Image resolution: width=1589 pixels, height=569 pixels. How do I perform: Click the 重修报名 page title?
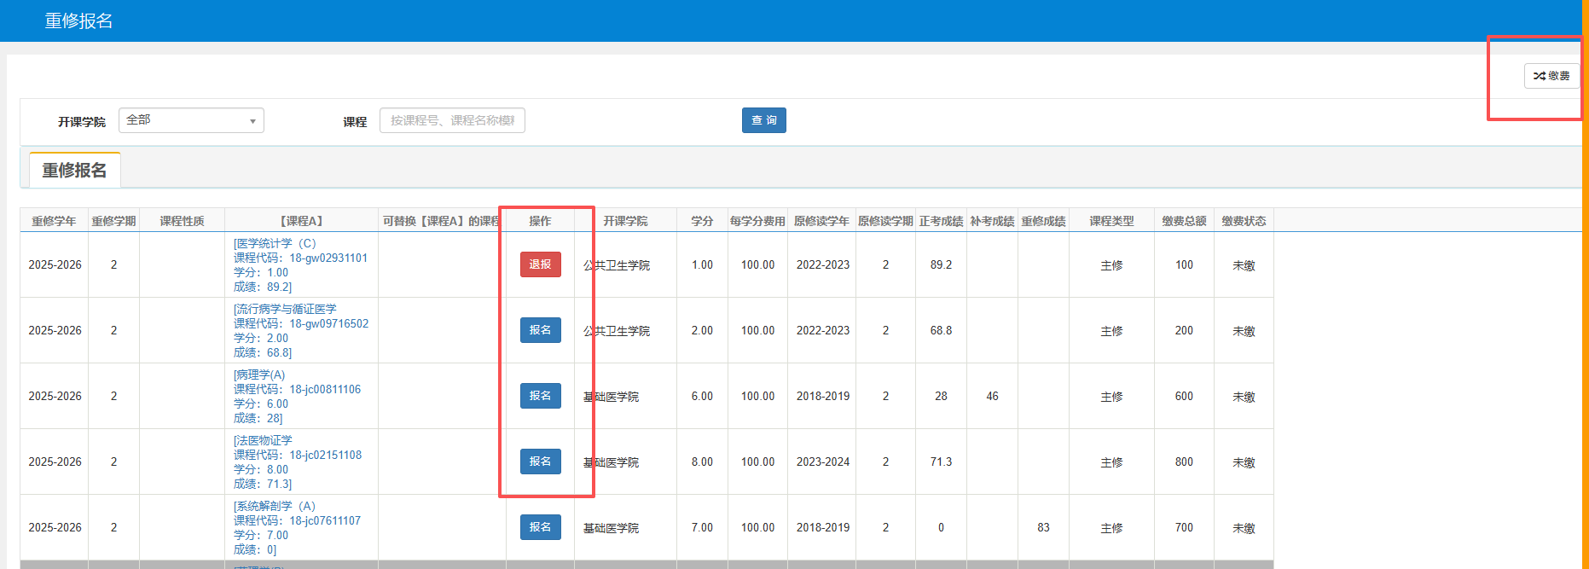pyautogui.click(x=78, y=20)
